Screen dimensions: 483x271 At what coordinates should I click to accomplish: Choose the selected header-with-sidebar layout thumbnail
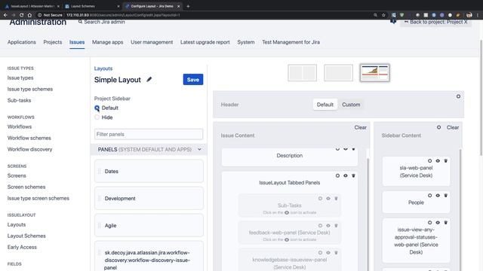tap(374, 73)
